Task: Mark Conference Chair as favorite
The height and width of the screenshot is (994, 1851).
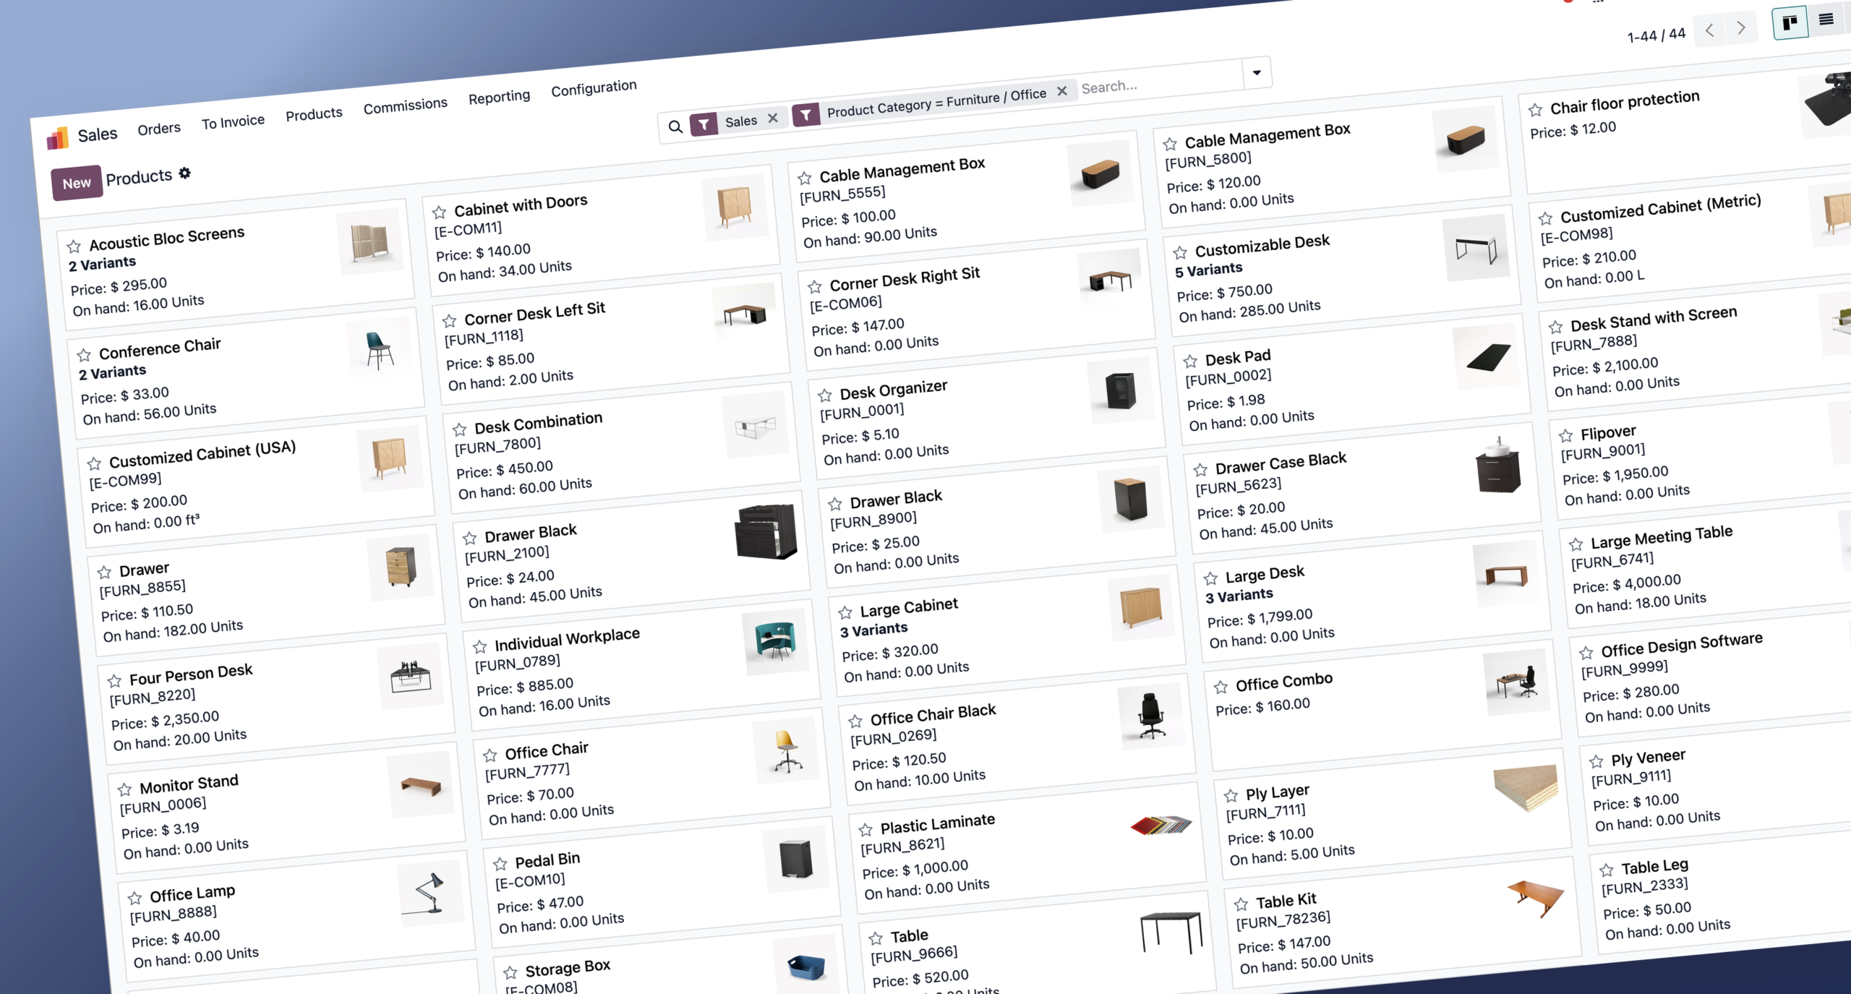Action: point(84,355)
